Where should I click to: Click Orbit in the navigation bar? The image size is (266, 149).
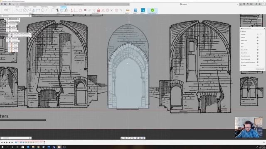[122, 138]
